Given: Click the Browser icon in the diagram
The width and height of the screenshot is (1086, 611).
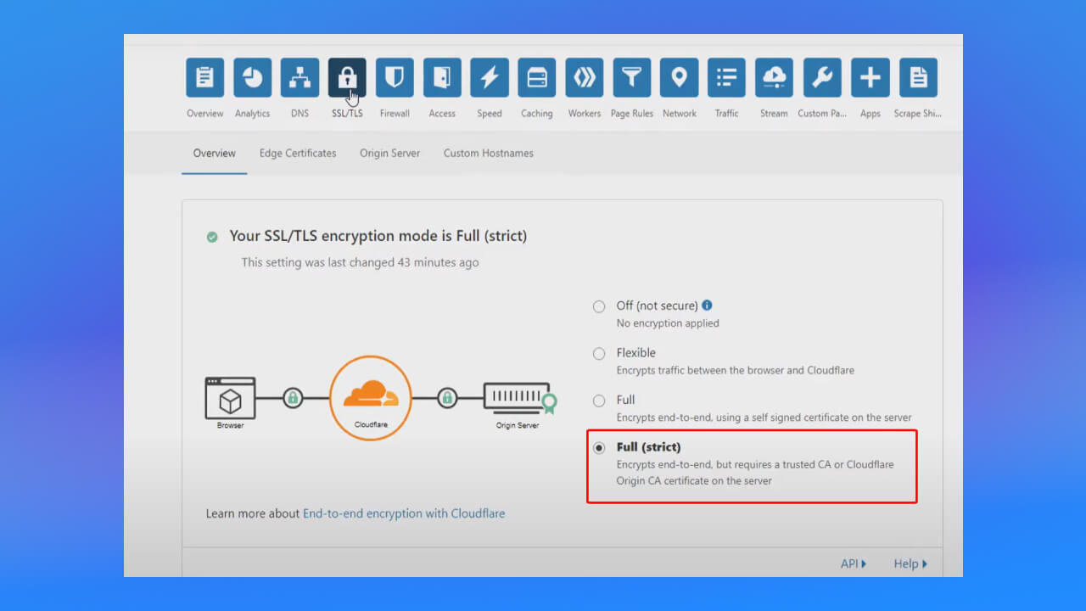Looking at the screenshot, I should [230, 398].
